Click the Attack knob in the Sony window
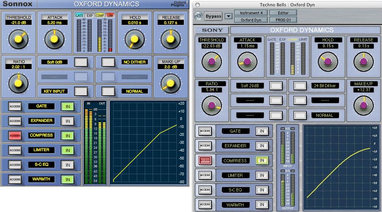The image size is (382, 212). click(x=247, y=62)
